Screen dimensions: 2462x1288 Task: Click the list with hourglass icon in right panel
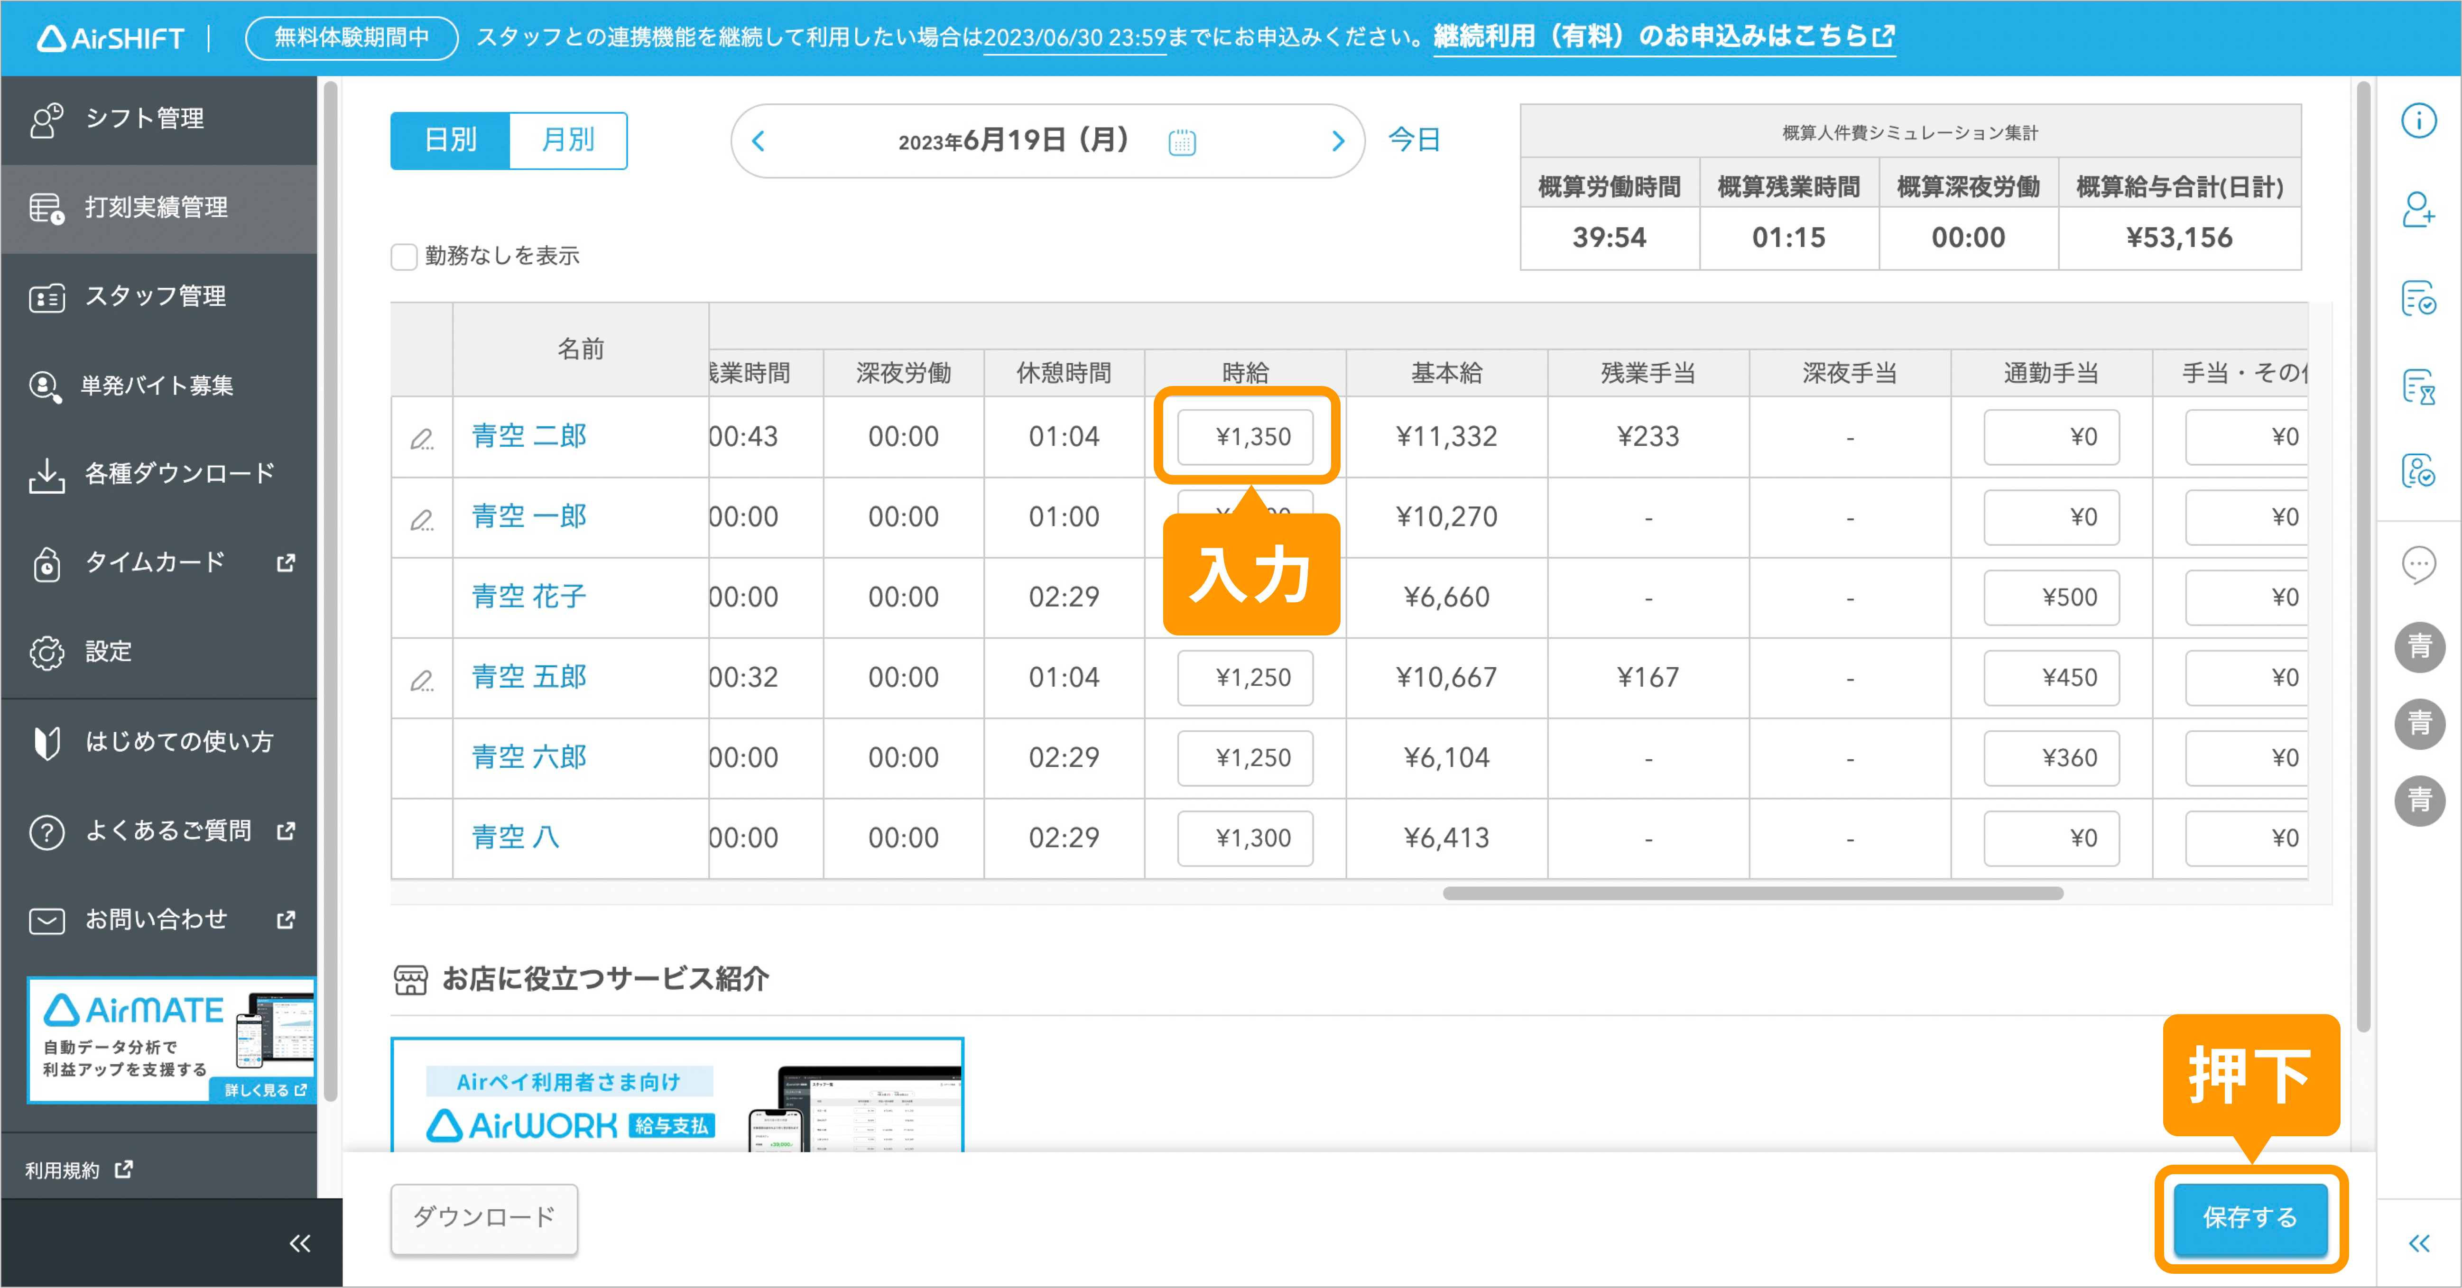point(2419,388)
